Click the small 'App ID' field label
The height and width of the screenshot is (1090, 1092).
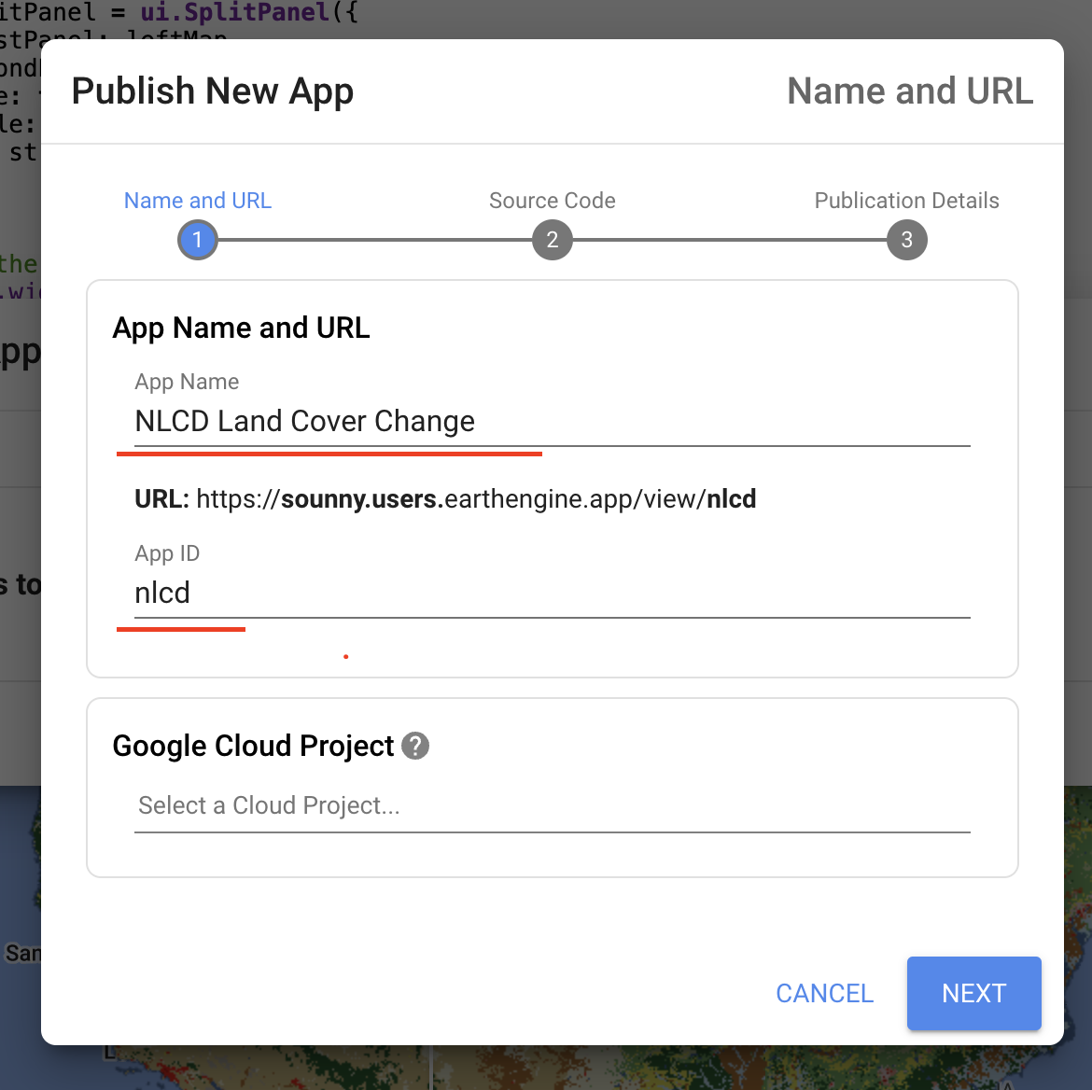167,553
